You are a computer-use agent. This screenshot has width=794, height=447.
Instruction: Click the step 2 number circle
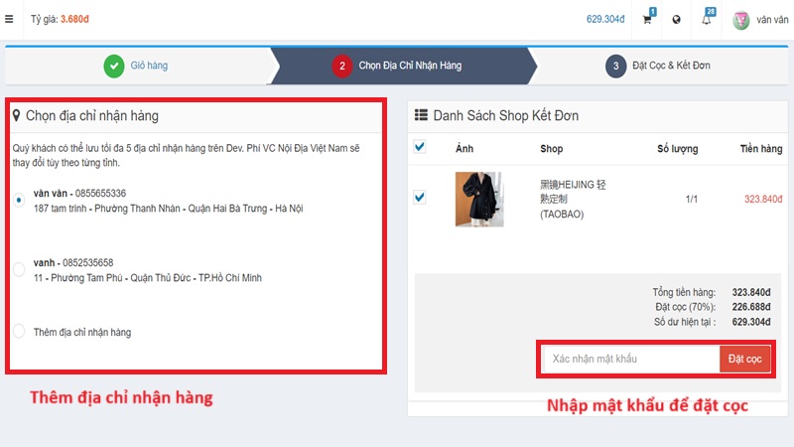341,66
